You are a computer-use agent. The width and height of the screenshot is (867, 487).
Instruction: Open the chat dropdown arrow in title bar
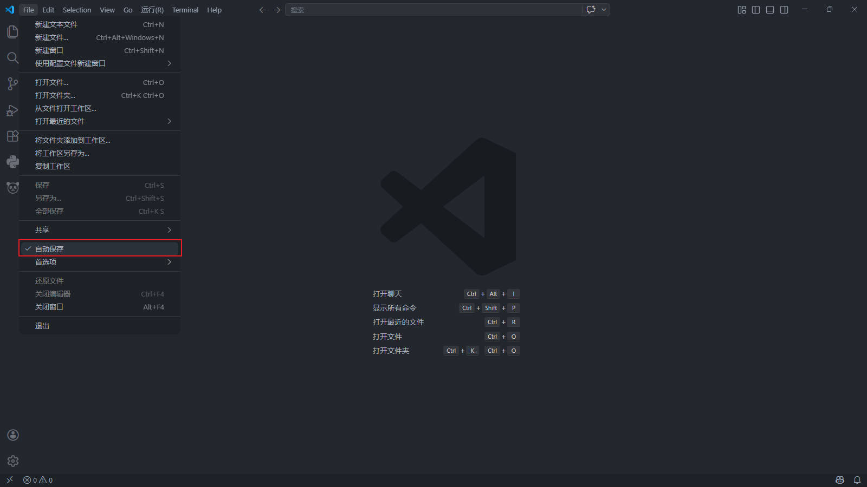click(x=604, y=10)
